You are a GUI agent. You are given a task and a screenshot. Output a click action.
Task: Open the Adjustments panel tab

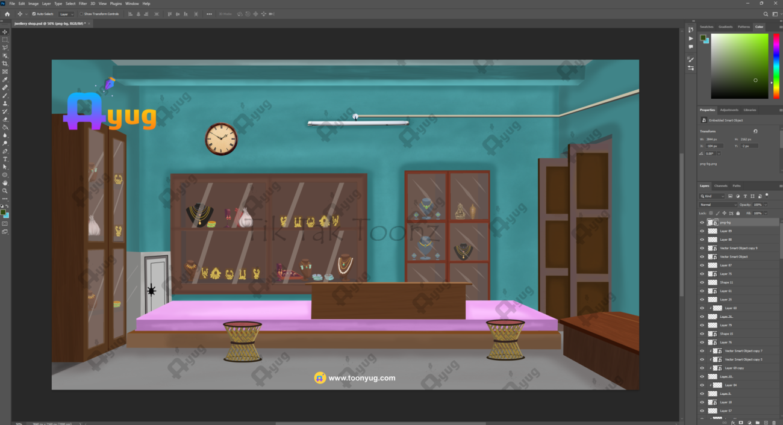coord(729,110)
